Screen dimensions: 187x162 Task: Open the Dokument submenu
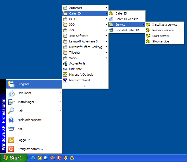coord(34,93)
